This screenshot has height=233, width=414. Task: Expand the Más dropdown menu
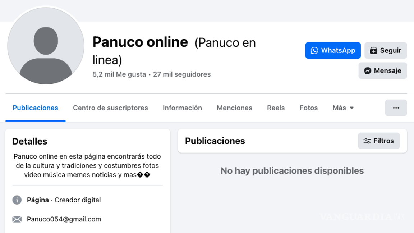[x=342, y=108]
